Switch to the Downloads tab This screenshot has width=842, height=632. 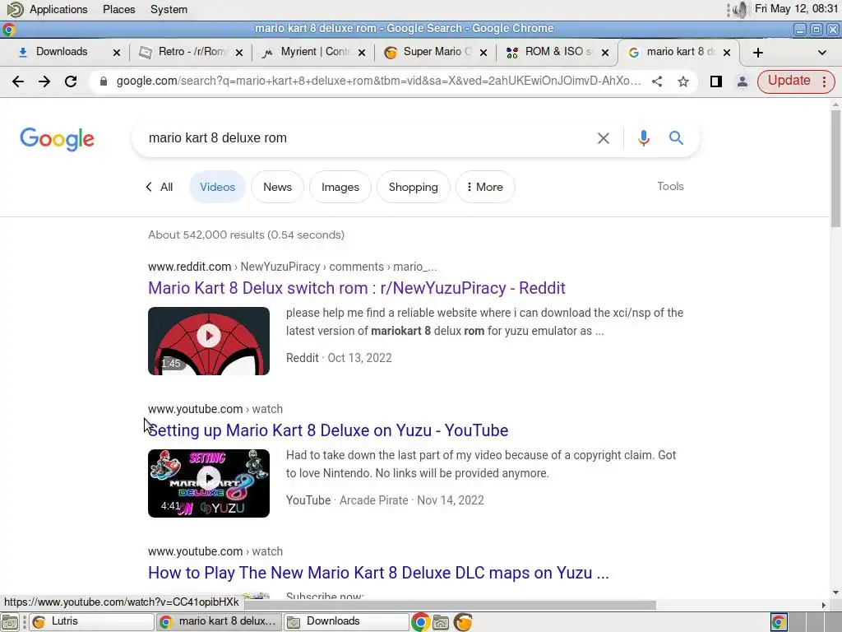[x=61, y=52]
